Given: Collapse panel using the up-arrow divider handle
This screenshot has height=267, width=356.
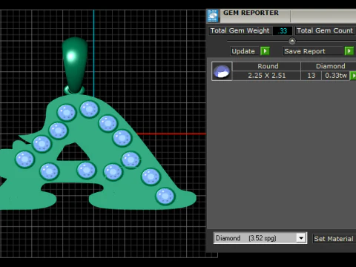Looking at the screenshot, I should tap(292, 41).
